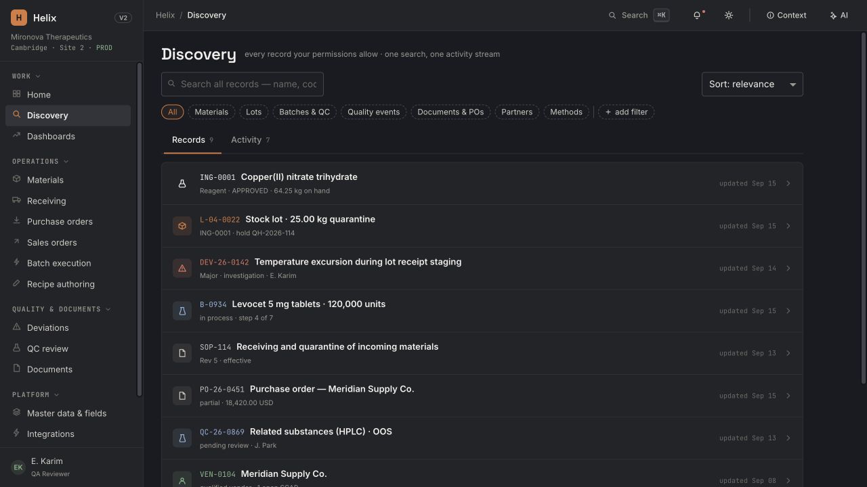Toggle the Materials filter chip
The height and width of the screenshot is (487, 867).
tap(211, 112)
